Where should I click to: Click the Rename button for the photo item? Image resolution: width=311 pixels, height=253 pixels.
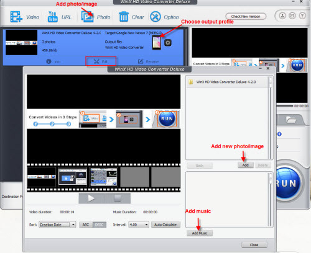point(148,61)
